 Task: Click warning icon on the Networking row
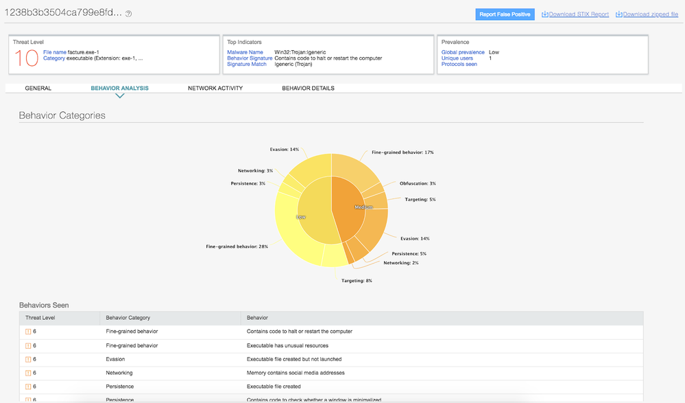[28, 373]
